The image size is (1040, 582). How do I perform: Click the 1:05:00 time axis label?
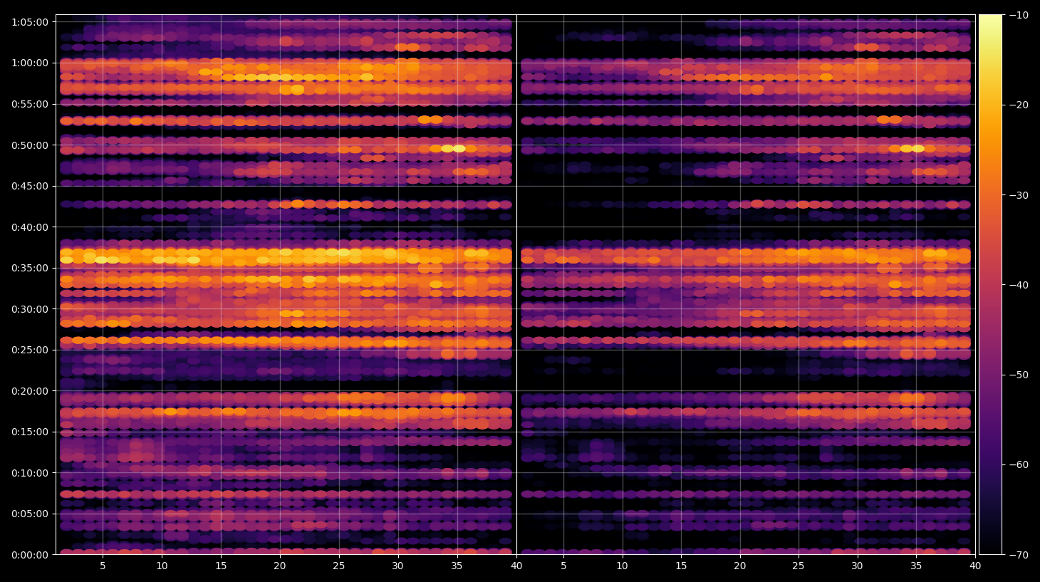(30, 22)
